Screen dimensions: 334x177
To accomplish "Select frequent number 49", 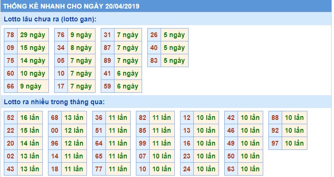I will coord(231,143).
